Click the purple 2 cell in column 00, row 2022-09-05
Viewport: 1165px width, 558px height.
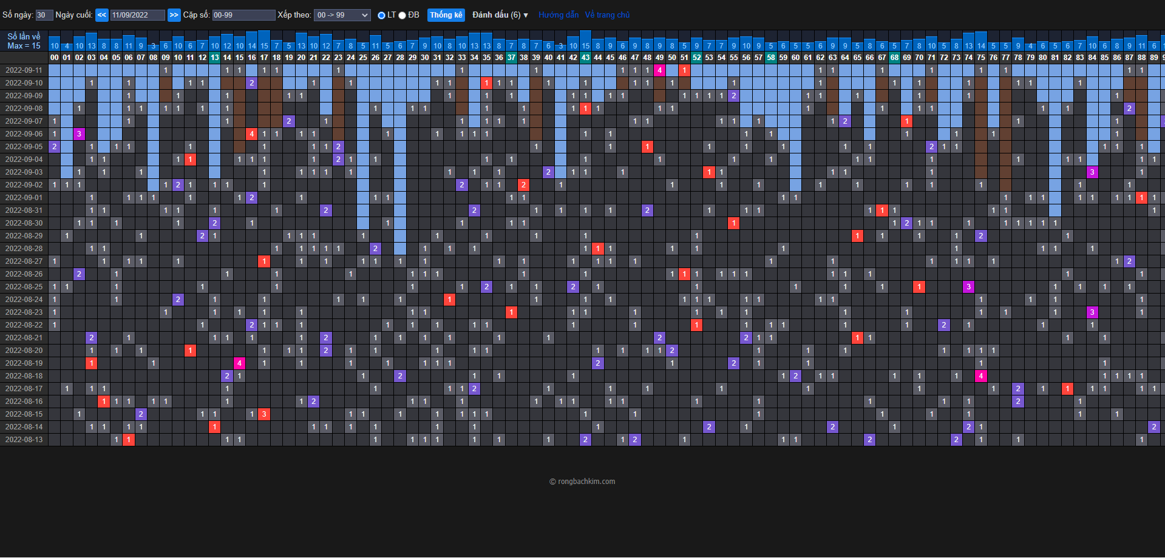(55, 147)
